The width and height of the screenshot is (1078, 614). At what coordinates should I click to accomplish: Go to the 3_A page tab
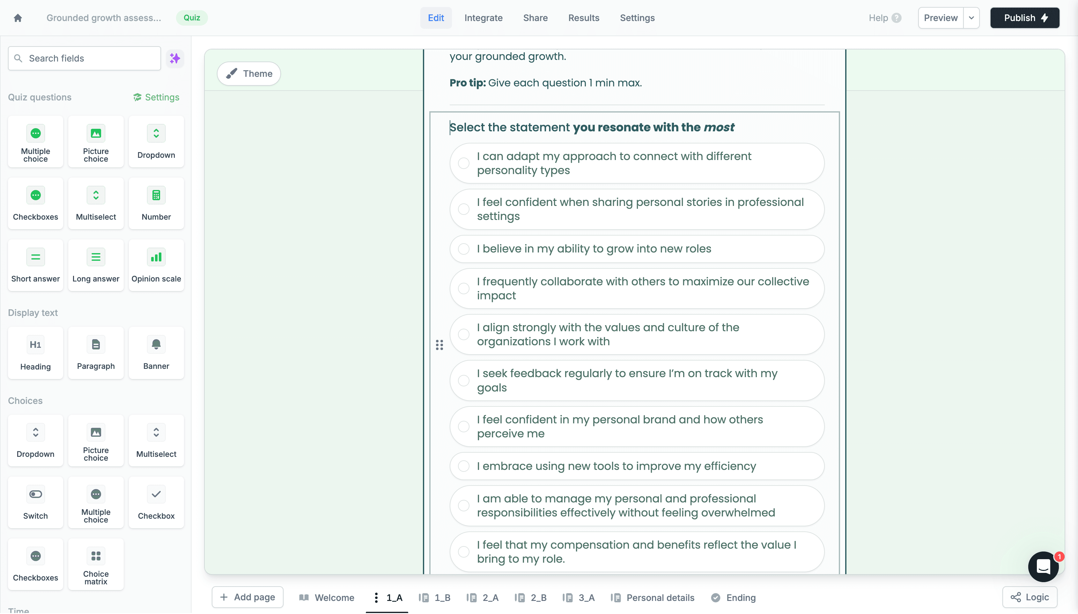(x=579, y=597)
